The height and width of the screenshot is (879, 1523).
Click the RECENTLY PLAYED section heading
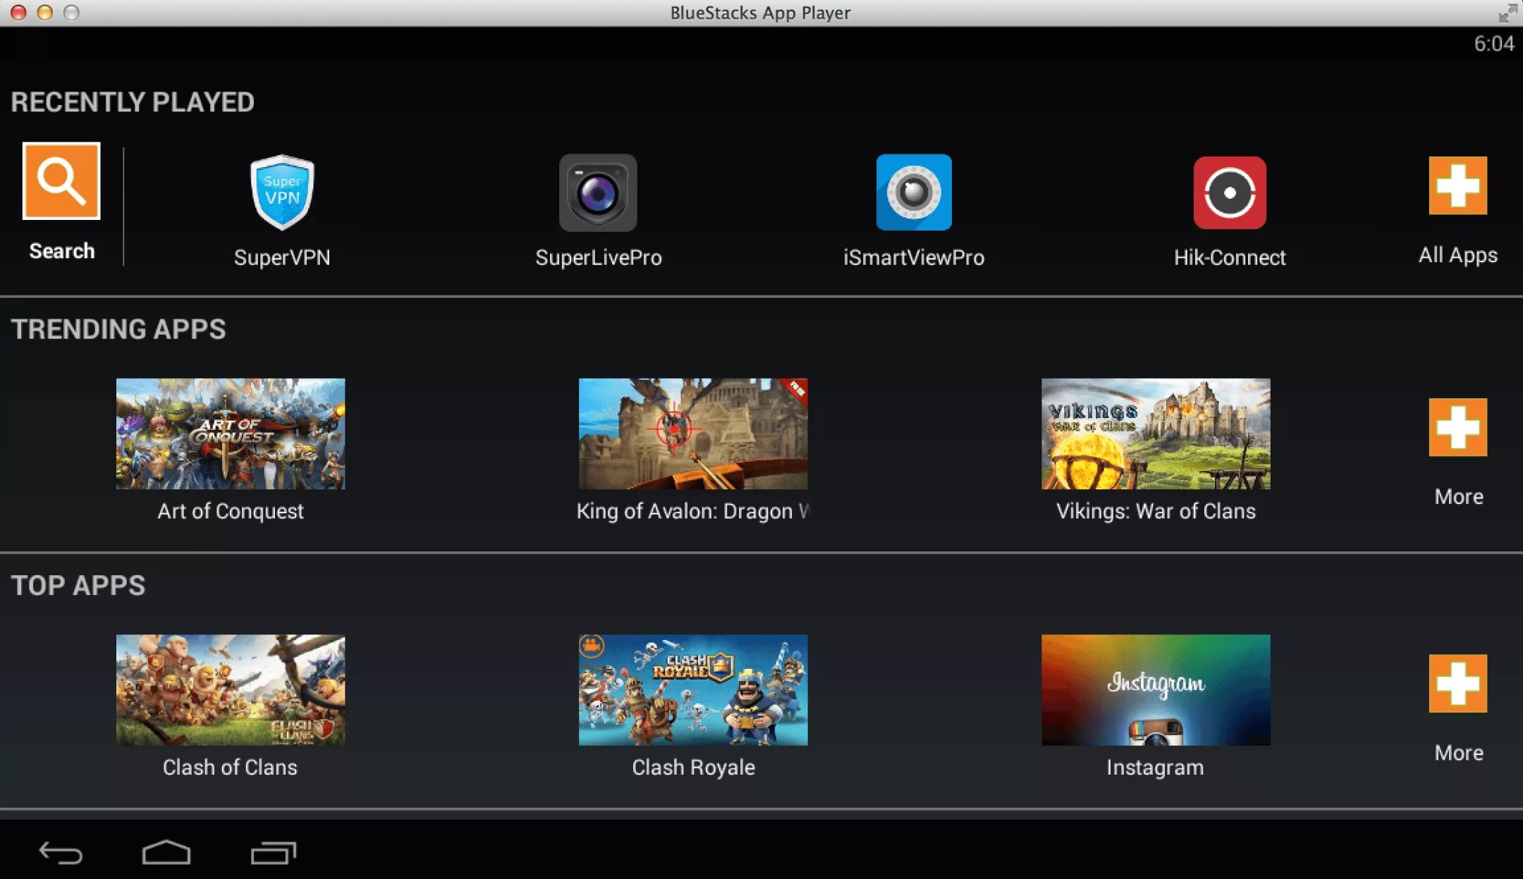click(133, 102)
